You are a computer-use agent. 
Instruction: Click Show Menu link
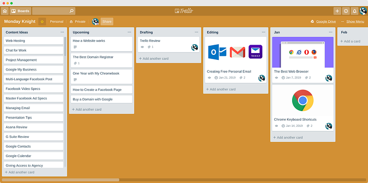coord(355,21)
